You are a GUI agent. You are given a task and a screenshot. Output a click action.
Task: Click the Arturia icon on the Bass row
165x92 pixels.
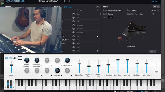pyautogui.click(x=73, y=14)
